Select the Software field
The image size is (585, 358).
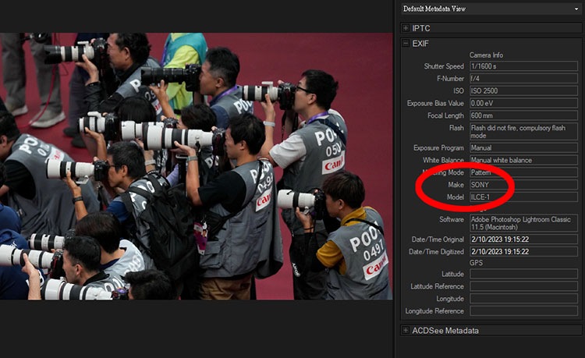tap(523, 223)
